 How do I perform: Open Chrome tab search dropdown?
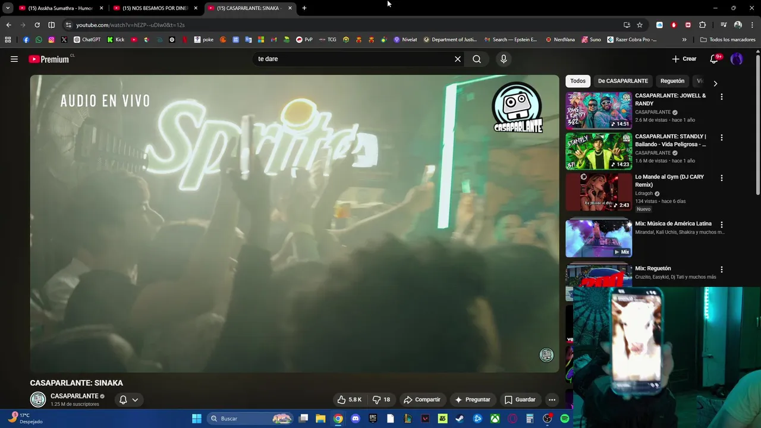(8, 8)
